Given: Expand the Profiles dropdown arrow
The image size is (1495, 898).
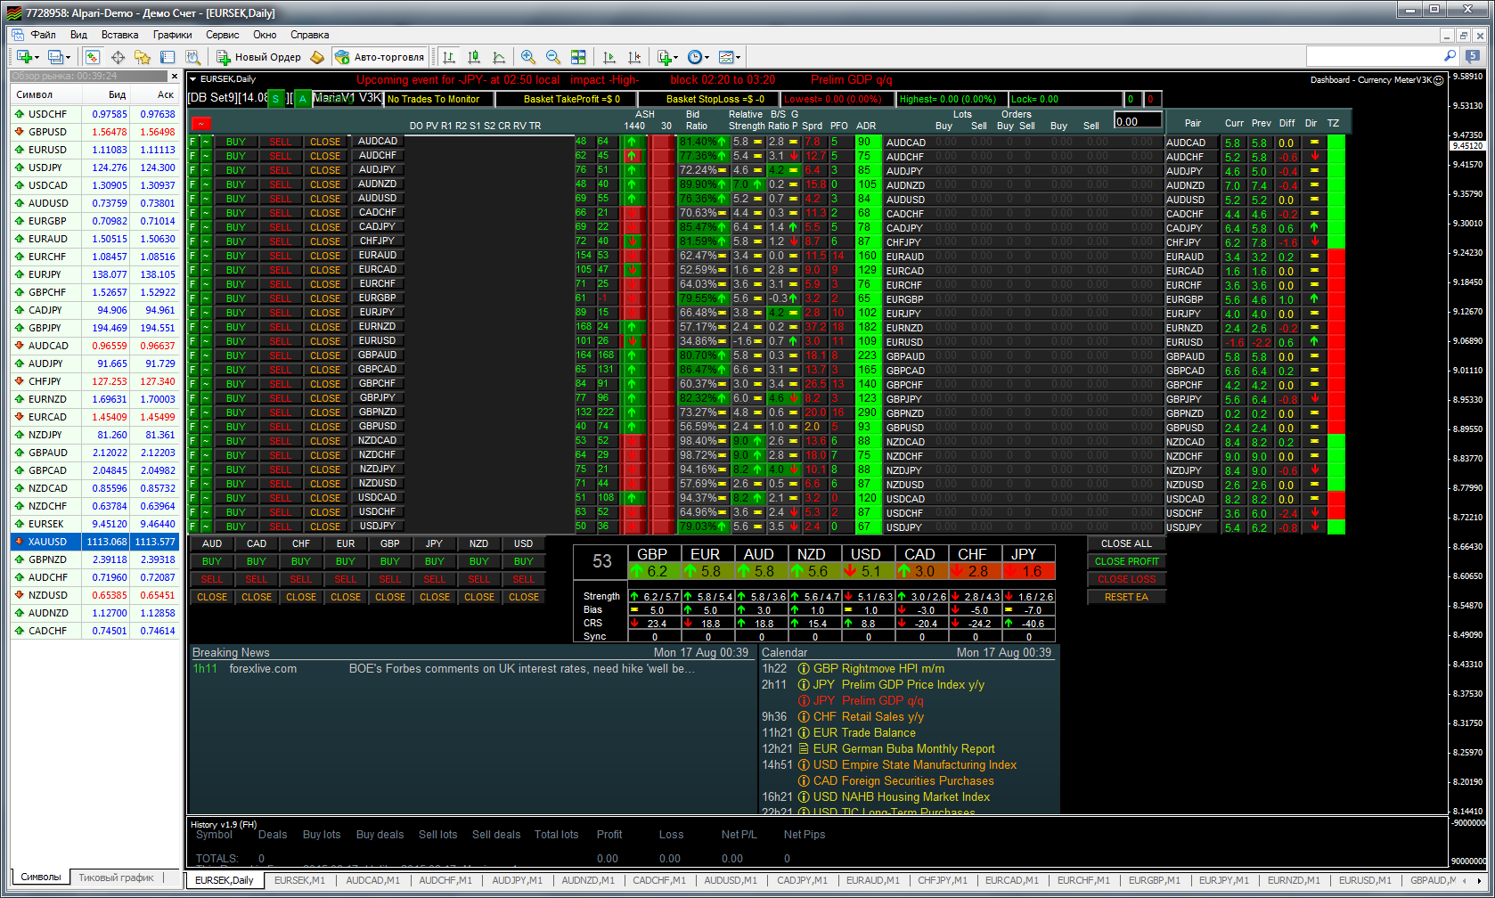Looking at the screenshot, I should 69,57.
